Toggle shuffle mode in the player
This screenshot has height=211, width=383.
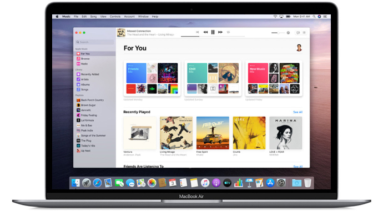click(198, 32)
